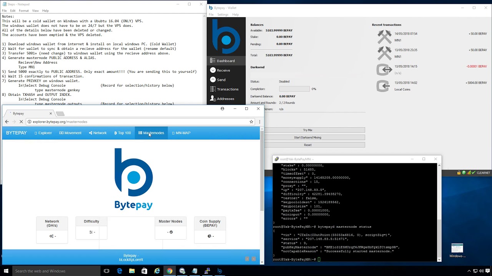The height and width of the screenshot is (276, 492).
Task: Go back in Chrome browser
Action: (7, 122)
